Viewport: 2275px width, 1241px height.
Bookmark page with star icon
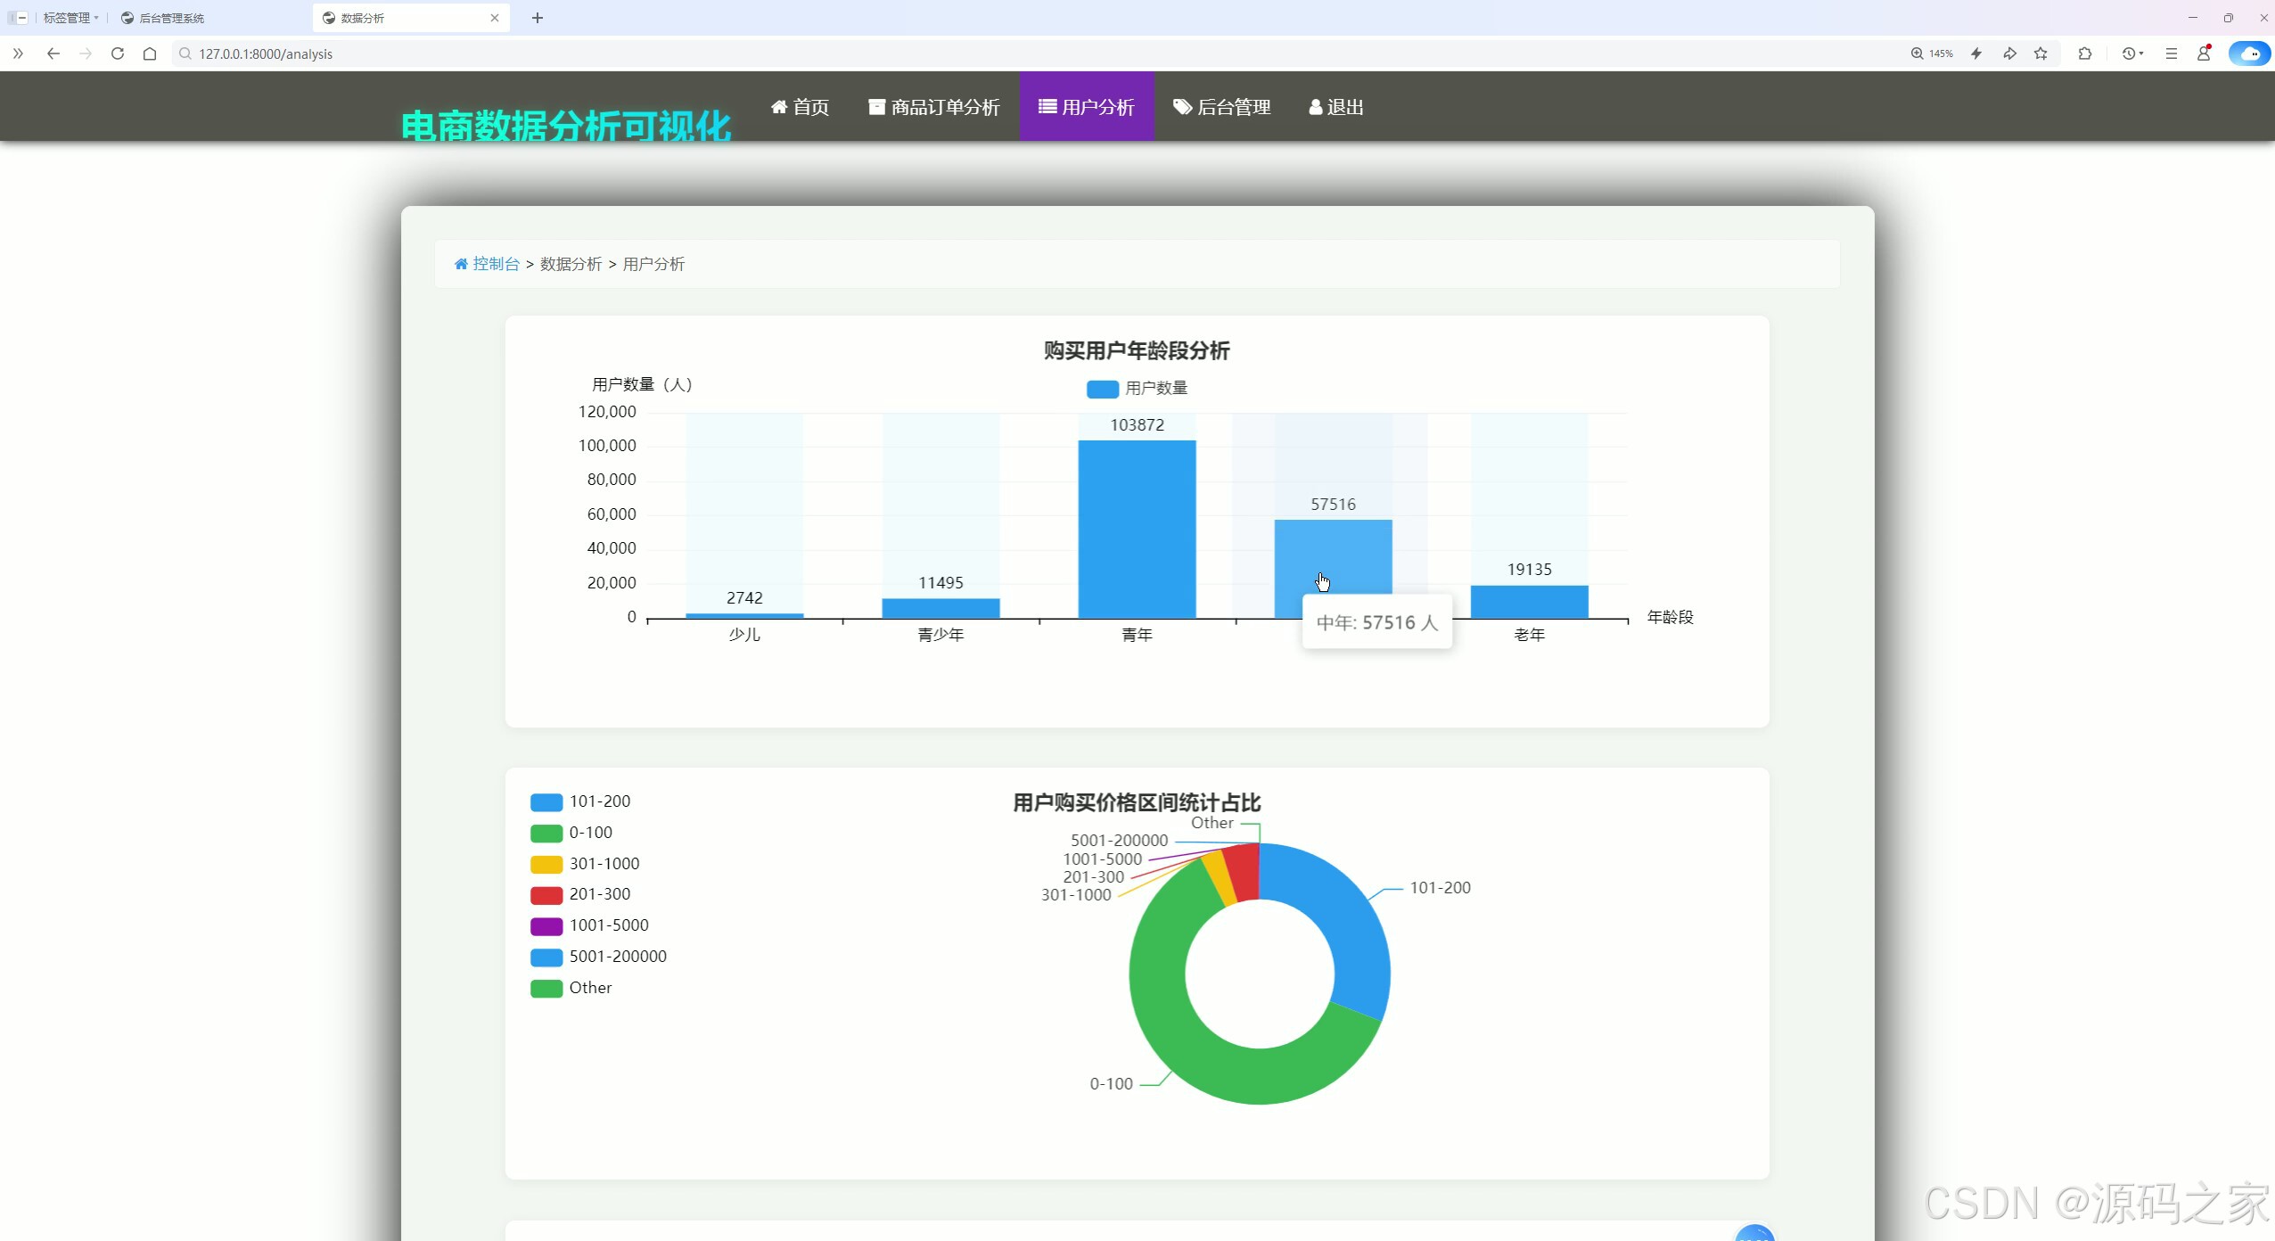coord(2041,53)
